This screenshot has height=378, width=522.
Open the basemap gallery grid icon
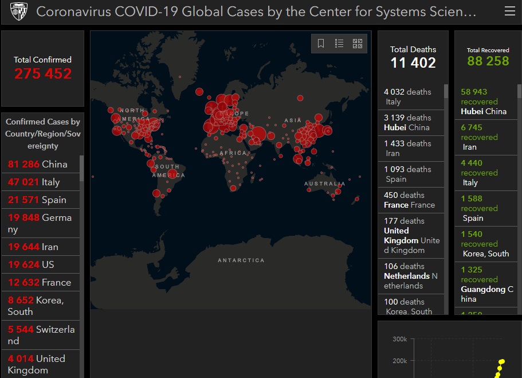point(358,44)
